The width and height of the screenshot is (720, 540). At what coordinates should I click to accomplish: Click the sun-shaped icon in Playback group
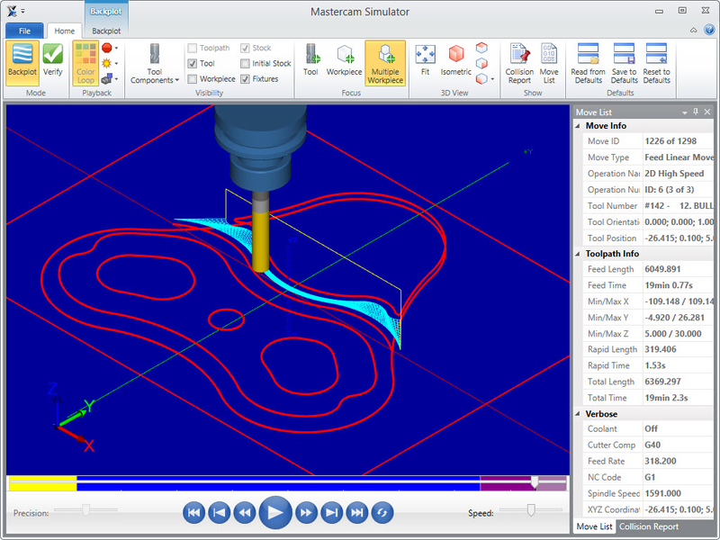tap(107, 63)
